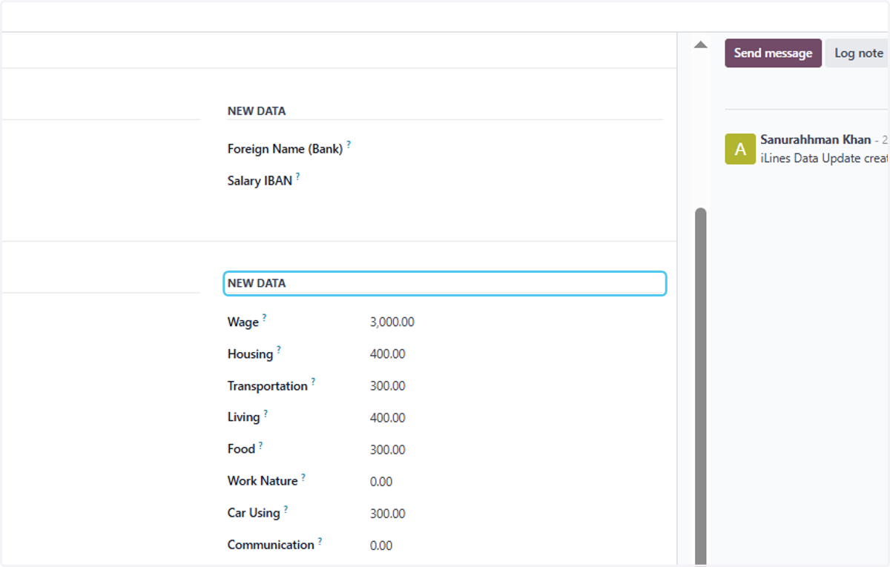Click the help icon next to Housing
890x567 pixels.
pos(279,350)
